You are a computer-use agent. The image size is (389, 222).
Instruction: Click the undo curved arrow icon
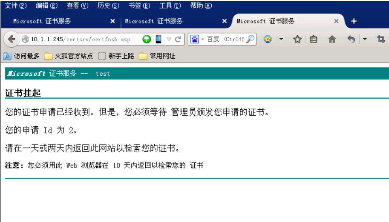click(x=351, y=39)
